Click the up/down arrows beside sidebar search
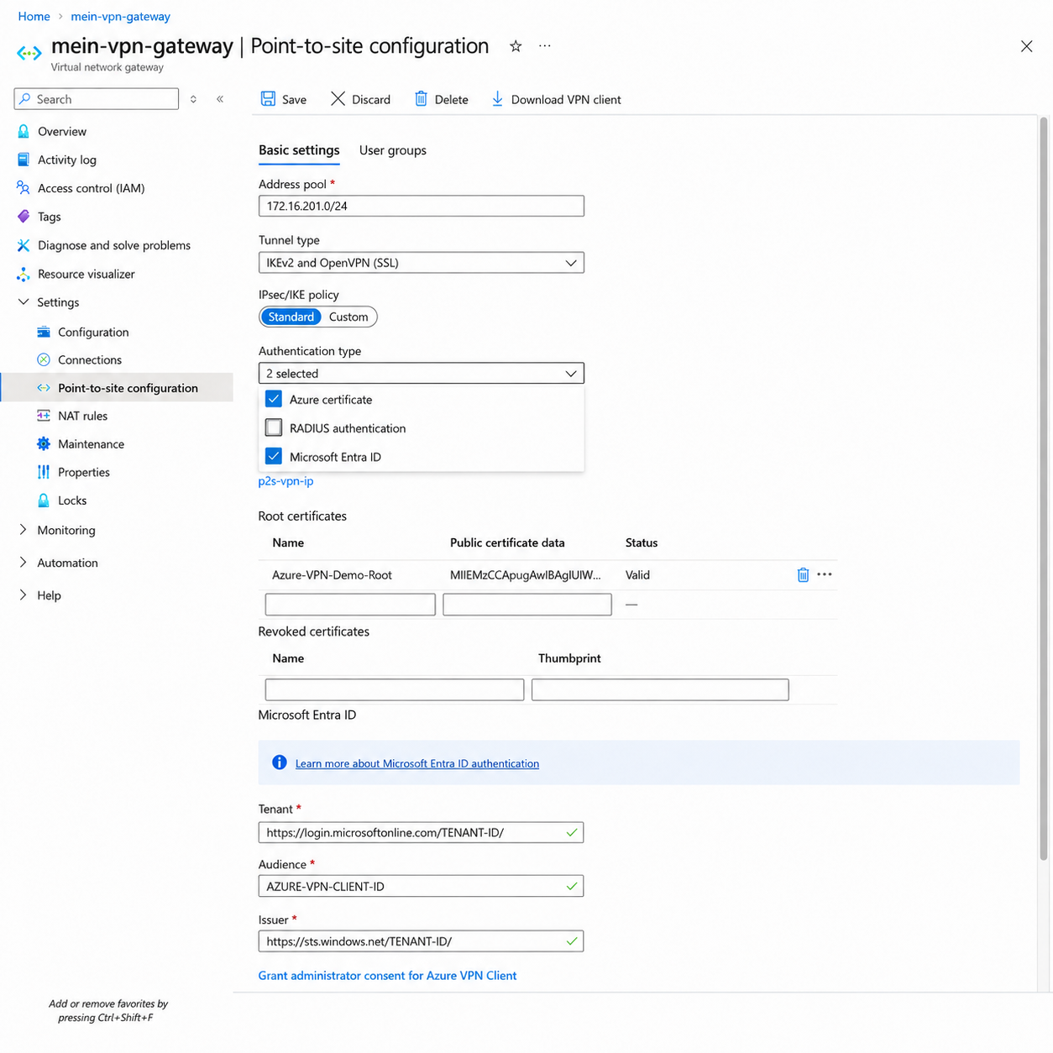This screenshot has height=1053, width=1053. coord(193,99)
